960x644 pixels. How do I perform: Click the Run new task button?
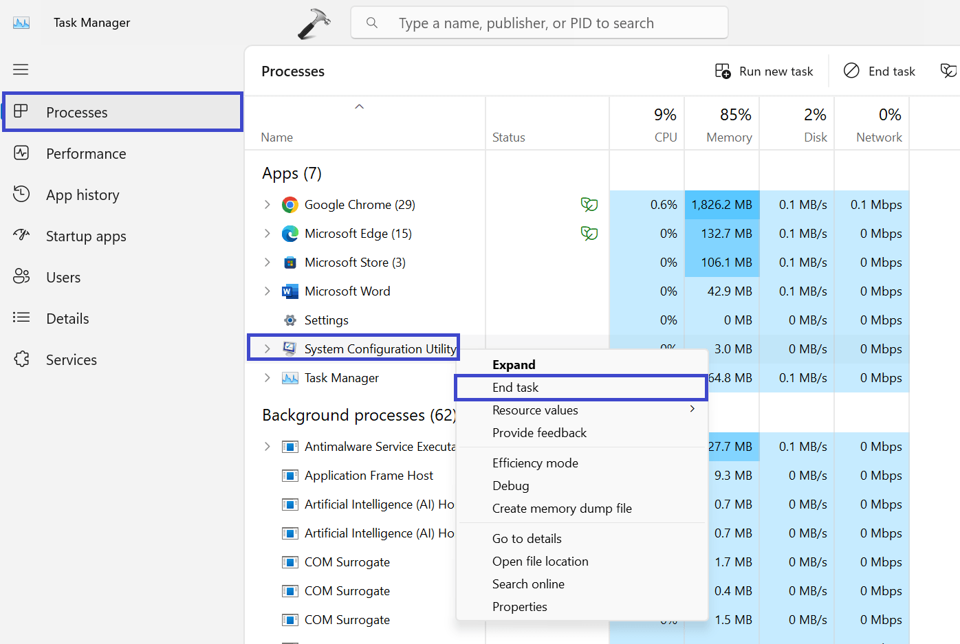coord(763,71)
